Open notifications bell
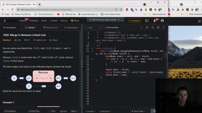Image resolution: width=202 pixels, height=113 pixels. (155, 21)
